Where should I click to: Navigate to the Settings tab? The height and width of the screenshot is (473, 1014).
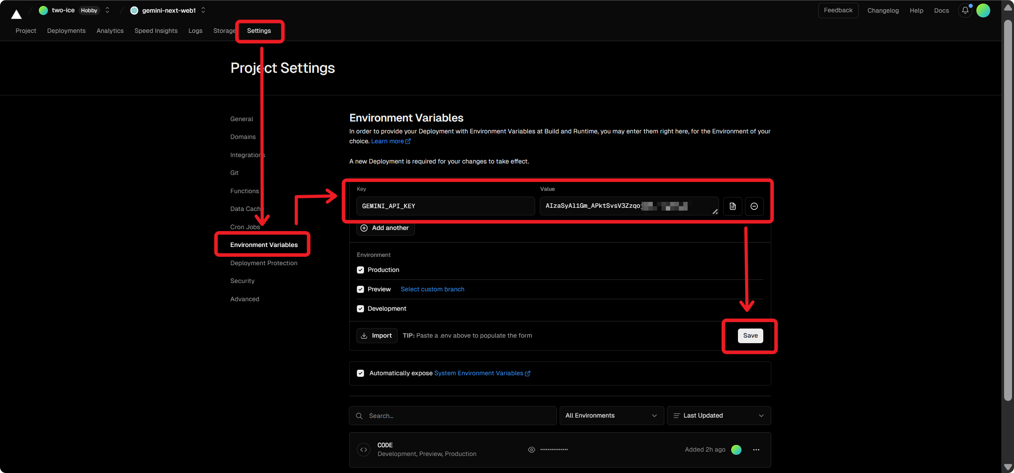[259, 30]
